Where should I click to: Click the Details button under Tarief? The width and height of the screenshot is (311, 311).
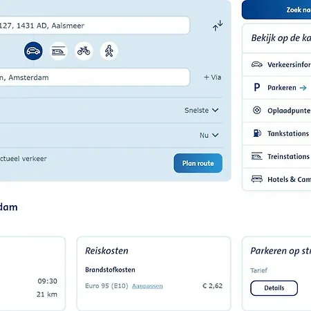[274, 288]
